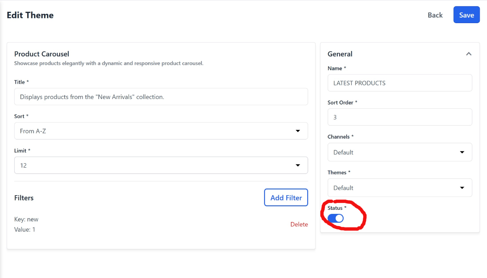Click the Channels dropdown arrow icon

pos(462,152)
